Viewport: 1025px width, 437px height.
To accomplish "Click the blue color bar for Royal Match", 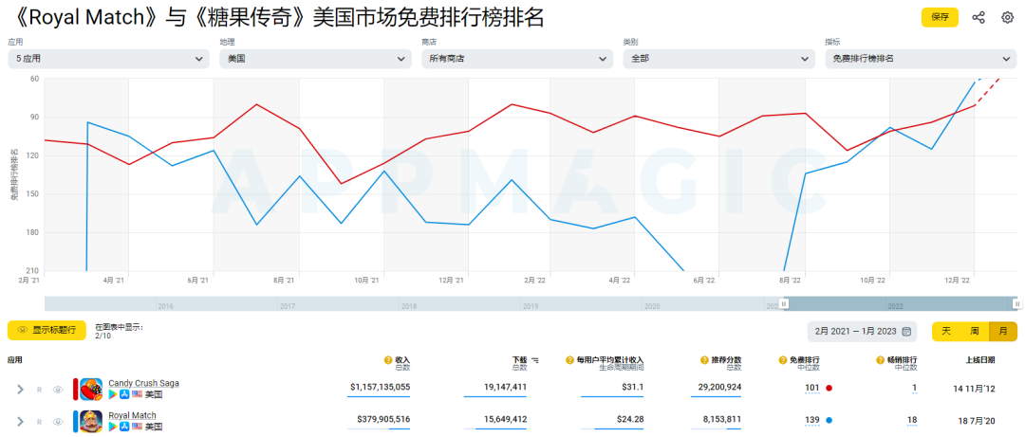I will tap(75, 421).
